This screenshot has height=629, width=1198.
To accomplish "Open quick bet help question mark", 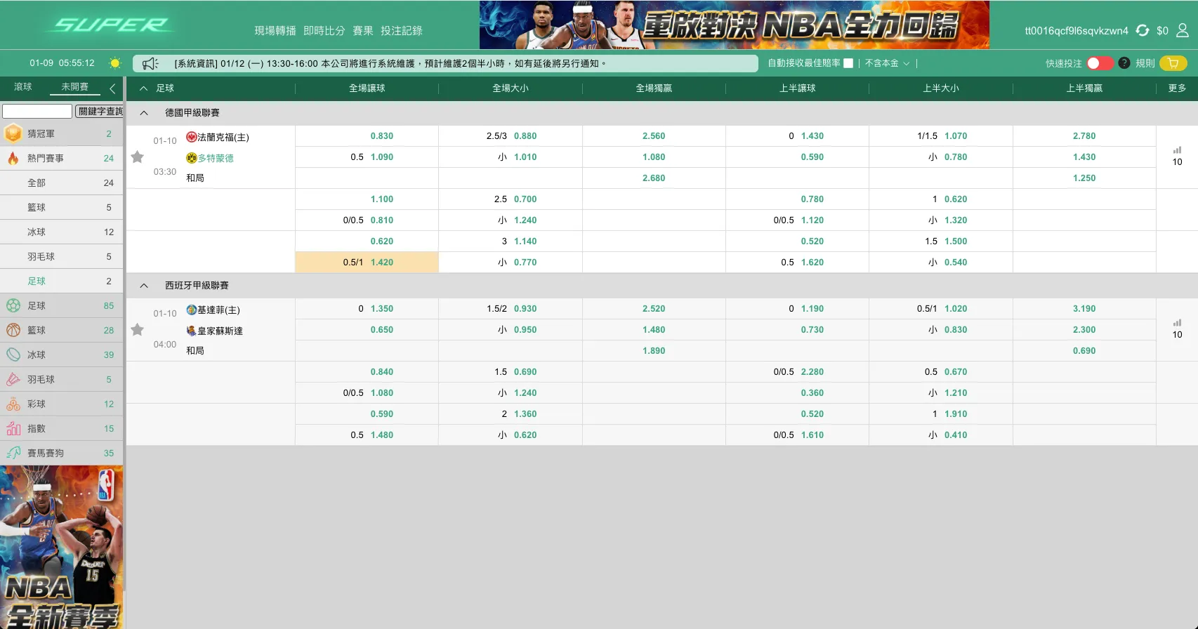I will (x=1124, y=63).
